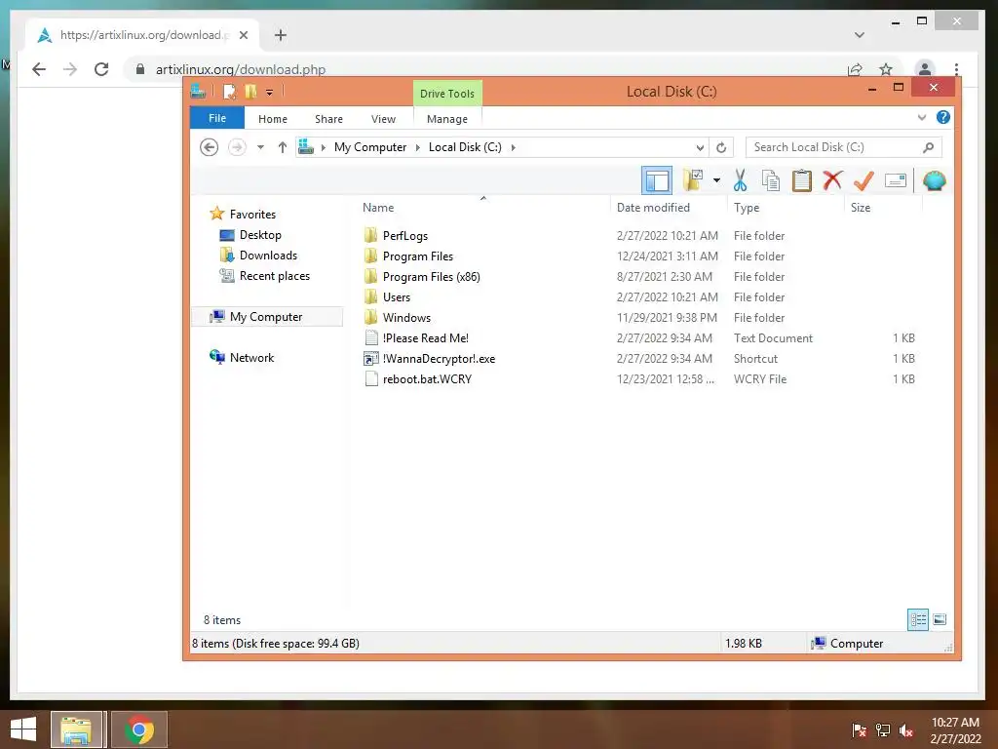Click muted volume tray icon
This screenshot has height=749, width=998.
(x=906, y=730)
